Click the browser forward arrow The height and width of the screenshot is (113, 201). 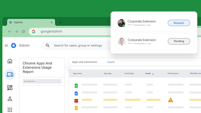click(x=16, y=32)
